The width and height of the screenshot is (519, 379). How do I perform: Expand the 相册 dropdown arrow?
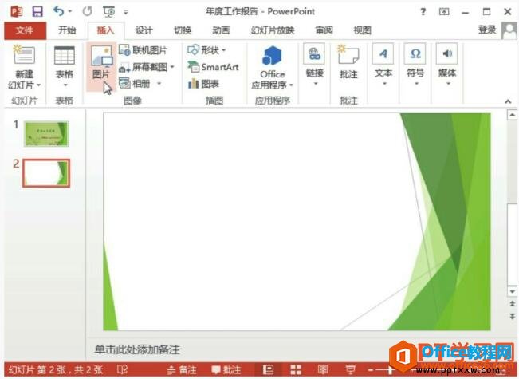click(159, 84)
